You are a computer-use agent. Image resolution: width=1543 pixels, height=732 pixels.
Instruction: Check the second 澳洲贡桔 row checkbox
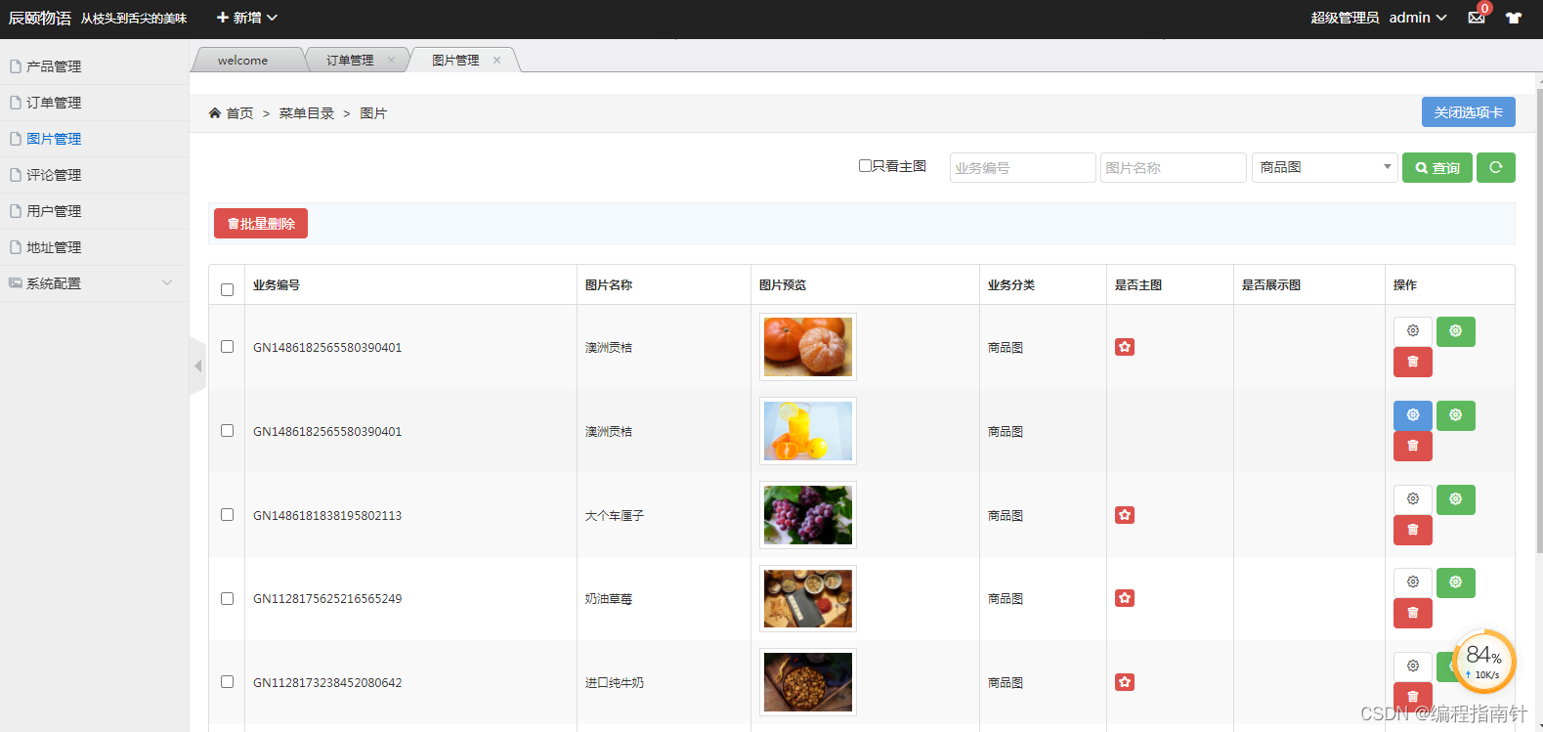pos(228,431)
